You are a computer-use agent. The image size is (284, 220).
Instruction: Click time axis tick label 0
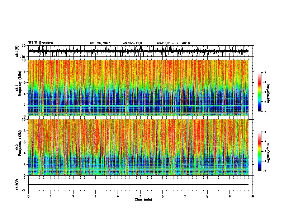[x=28, y=196]
